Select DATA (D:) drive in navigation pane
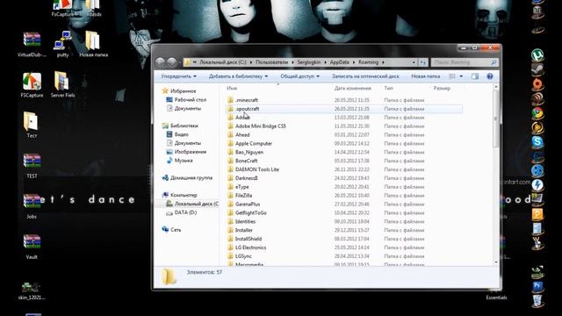The image size is (562, 316). pyautogui.click(x=182, y=212)
